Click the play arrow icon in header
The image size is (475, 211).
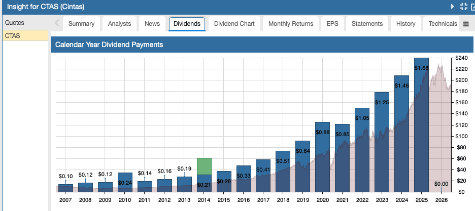coord(452,7)
